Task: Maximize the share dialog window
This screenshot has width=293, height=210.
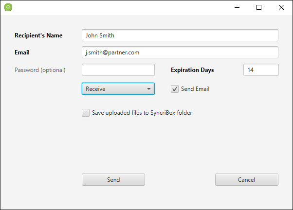Action: pyautogui.click(x=259, y=7)
